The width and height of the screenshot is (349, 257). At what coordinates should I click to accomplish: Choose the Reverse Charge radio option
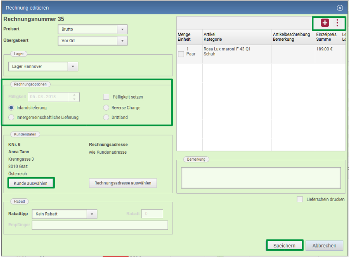click(106, 108)
